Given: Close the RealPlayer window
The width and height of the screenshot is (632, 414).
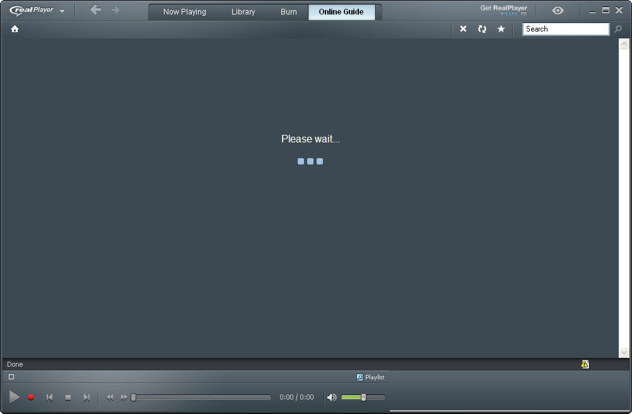Looking at the screenshot, I should [619, 10].
